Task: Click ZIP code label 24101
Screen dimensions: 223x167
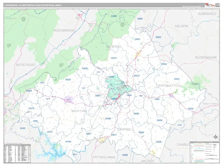Action: coord(23,128)
